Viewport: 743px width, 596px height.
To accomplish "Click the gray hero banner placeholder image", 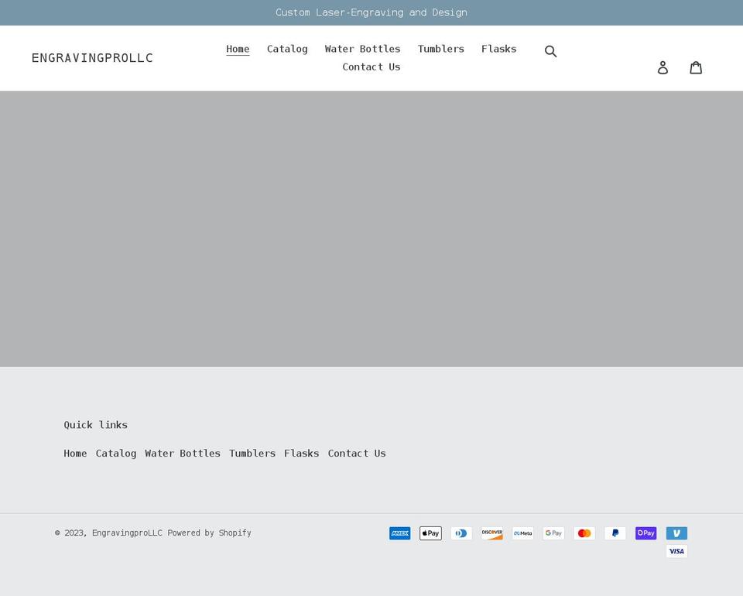I will pos(371,229).
